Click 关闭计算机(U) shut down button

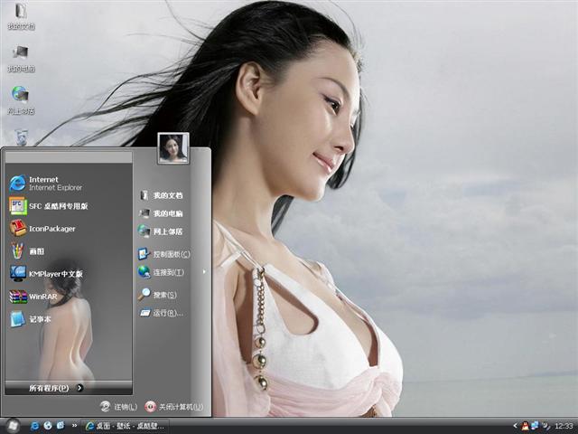coord(174,407)
